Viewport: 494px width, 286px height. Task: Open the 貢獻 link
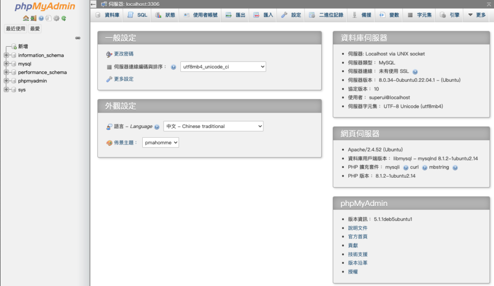pyautogui.click(x=353, y=246)
